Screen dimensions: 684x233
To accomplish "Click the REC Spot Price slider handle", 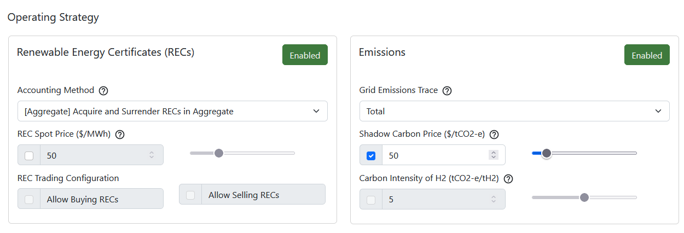I will 219,153.
